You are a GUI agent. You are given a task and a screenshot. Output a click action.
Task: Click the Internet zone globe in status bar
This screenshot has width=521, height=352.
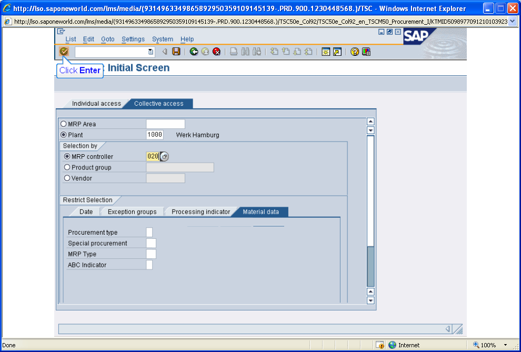click(x=393, y=345)
